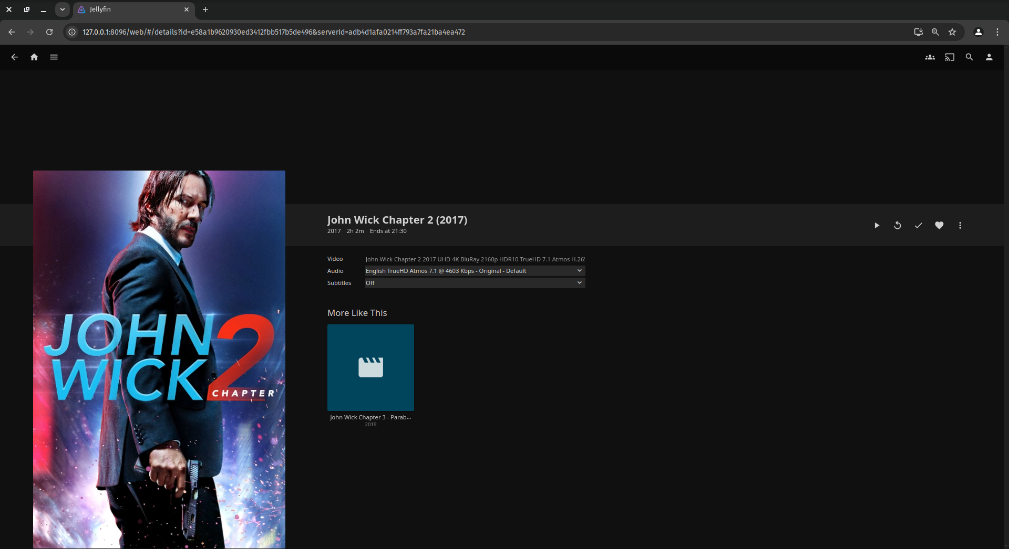Open the hamburger navigation menu
Image resolution: width=1009 pixels, height=549 pixels.
click(54, 57)
